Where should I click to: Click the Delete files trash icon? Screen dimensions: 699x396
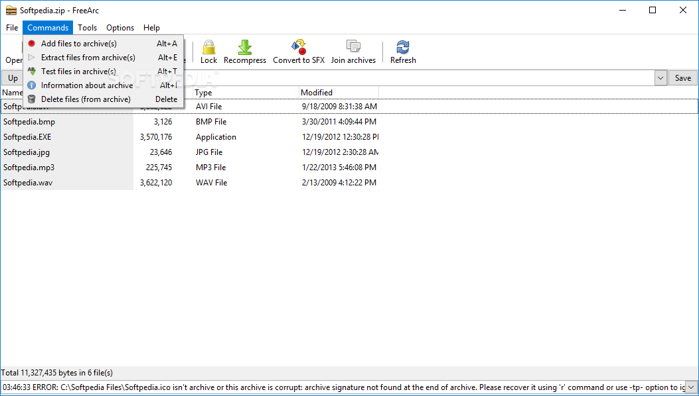point(32,99)
